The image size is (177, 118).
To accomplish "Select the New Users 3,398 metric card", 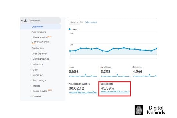I will click(x=115, y=72).
